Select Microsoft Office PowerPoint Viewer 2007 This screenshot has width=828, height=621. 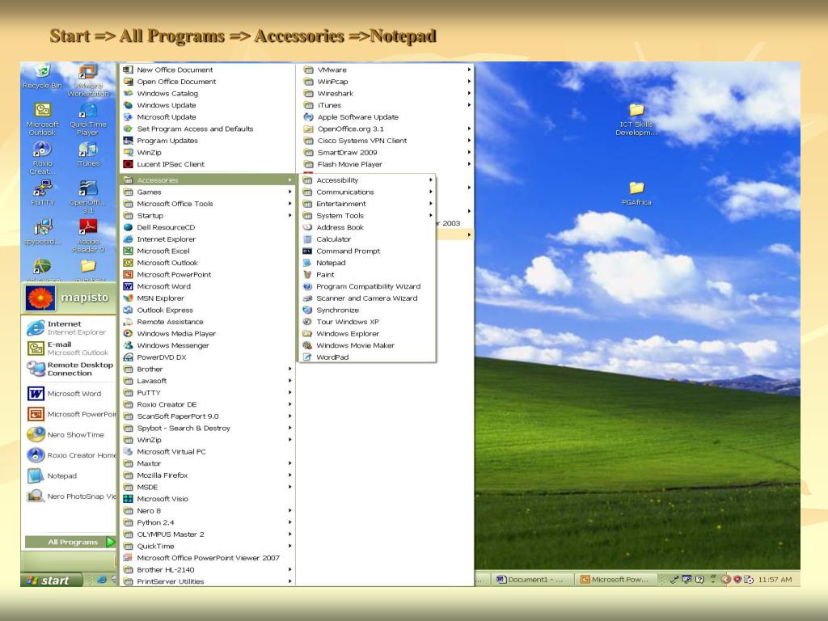[208, 558]
